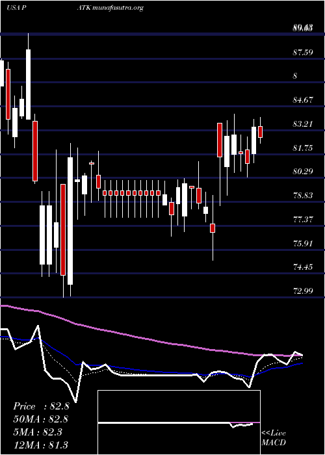
Task: Click the 77.37 price axis label
Action: click(x=303, y=219)
